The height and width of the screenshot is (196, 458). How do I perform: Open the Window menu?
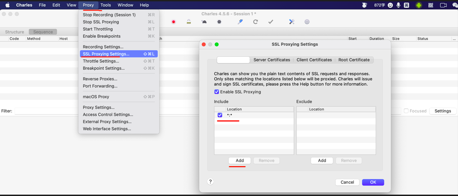(125, 5)
